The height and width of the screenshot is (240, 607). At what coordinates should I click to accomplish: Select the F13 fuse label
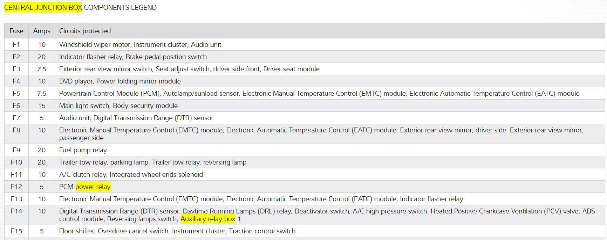pyautogui.click(x=16, y=199)
